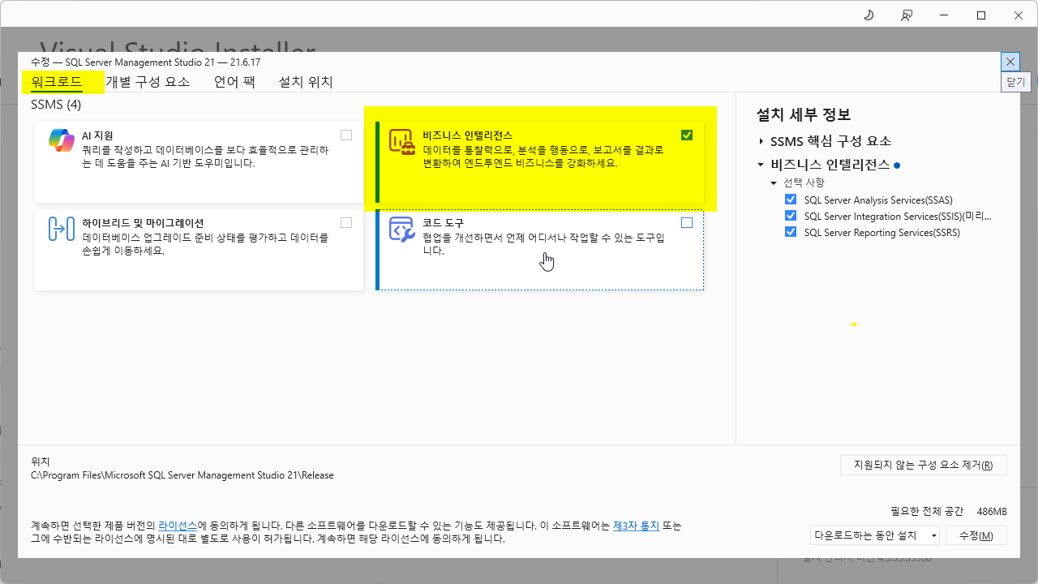Open the 다운로드하는 동안 설치 dropdown

(x=875, y=535)
